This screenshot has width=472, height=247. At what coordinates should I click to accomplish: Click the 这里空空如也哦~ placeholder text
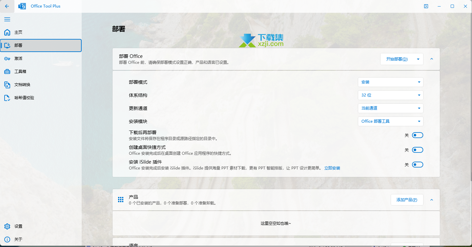pos(276,223)
